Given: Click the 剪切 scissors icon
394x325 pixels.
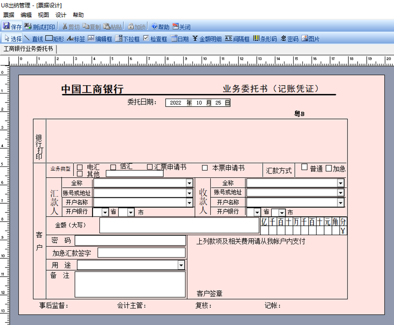Looking at the screenshot, I should point(65,26).
